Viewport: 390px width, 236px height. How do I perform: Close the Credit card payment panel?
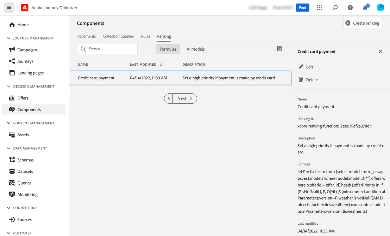coord(380,52)
